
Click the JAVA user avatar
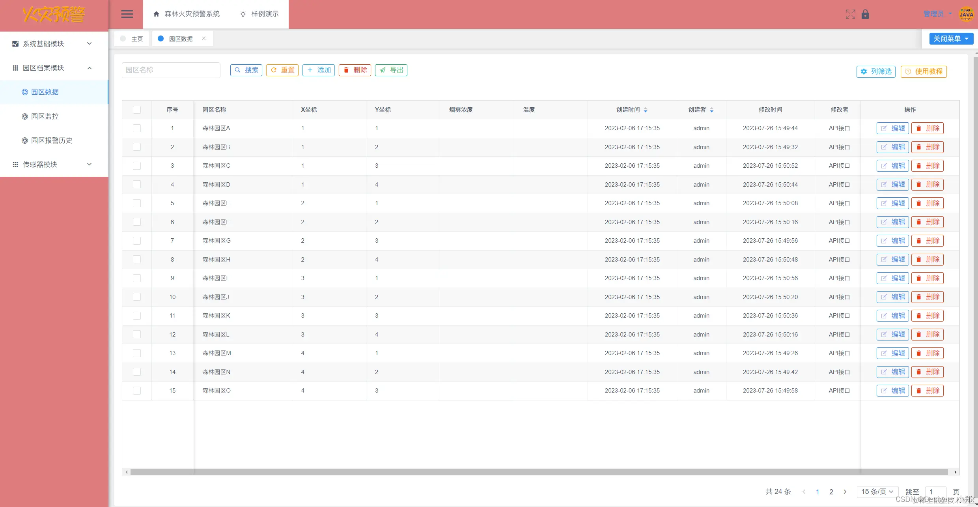966,14
